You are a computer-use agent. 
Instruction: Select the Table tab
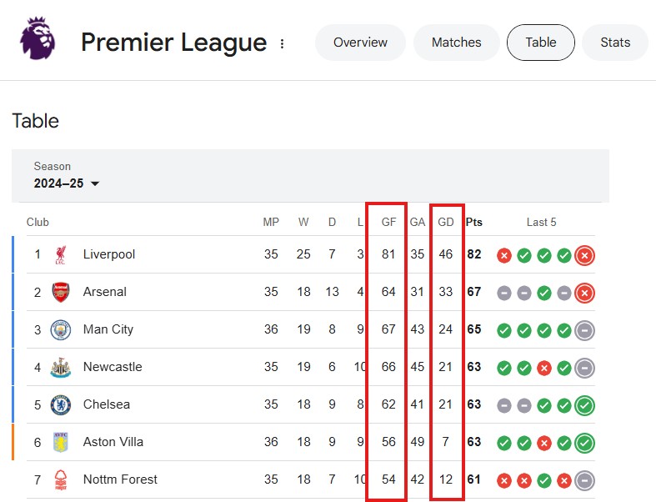click(x=541, y=43)
